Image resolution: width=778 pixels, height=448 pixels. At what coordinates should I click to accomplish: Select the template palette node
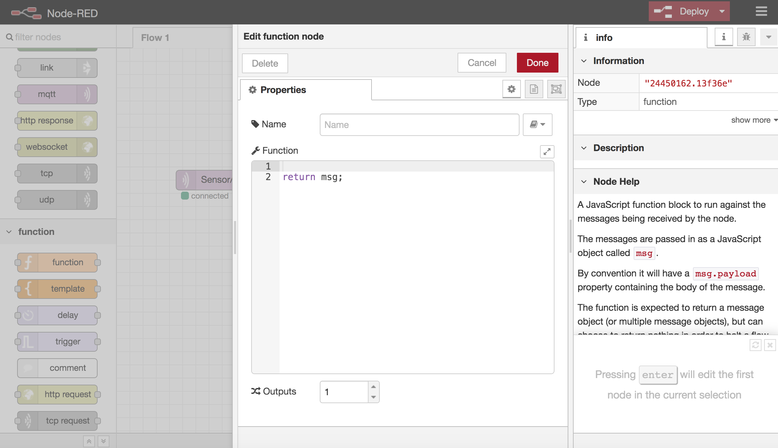57,289
